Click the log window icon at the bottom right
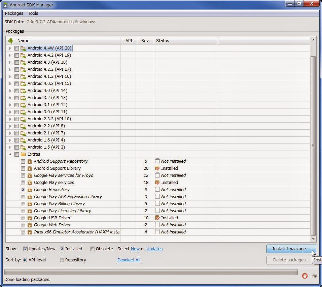Image resolution: width=322 pixels, height=287 pixels. point(314,276)
